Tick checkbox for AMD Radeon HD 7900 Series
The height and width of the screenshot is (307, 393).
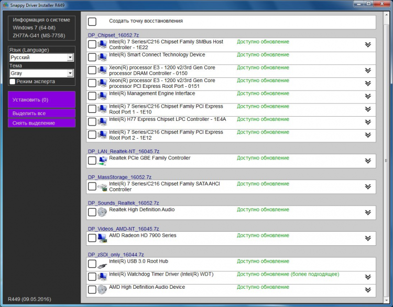[92, 238]
